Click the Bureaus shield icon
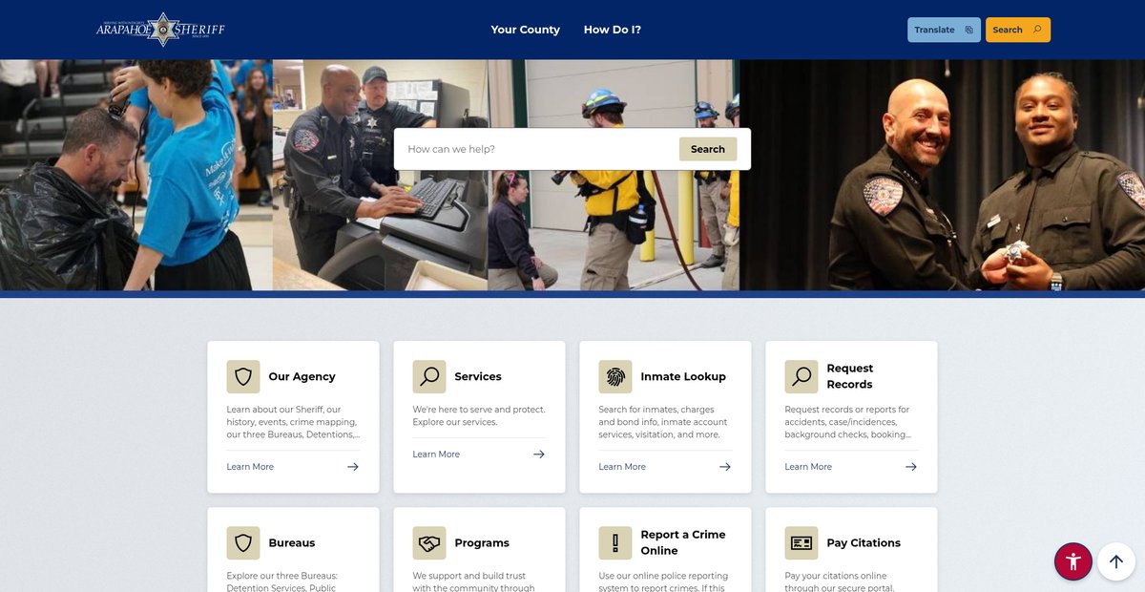1145x592 pixels. click(243, 542)
